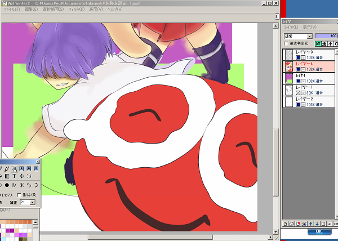The height and width of the screenshot is (241, 338).
Task: Choose the M-shaped polyline draw type
Action: point(14,185)
